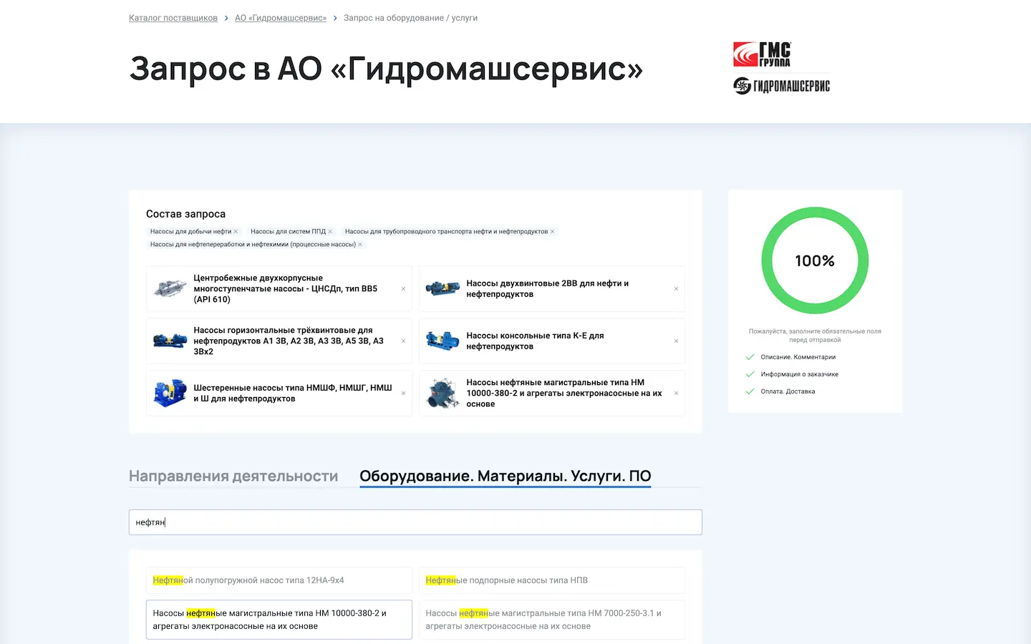Remove the НМ 10000-380-2 selected card

(676, 394)
